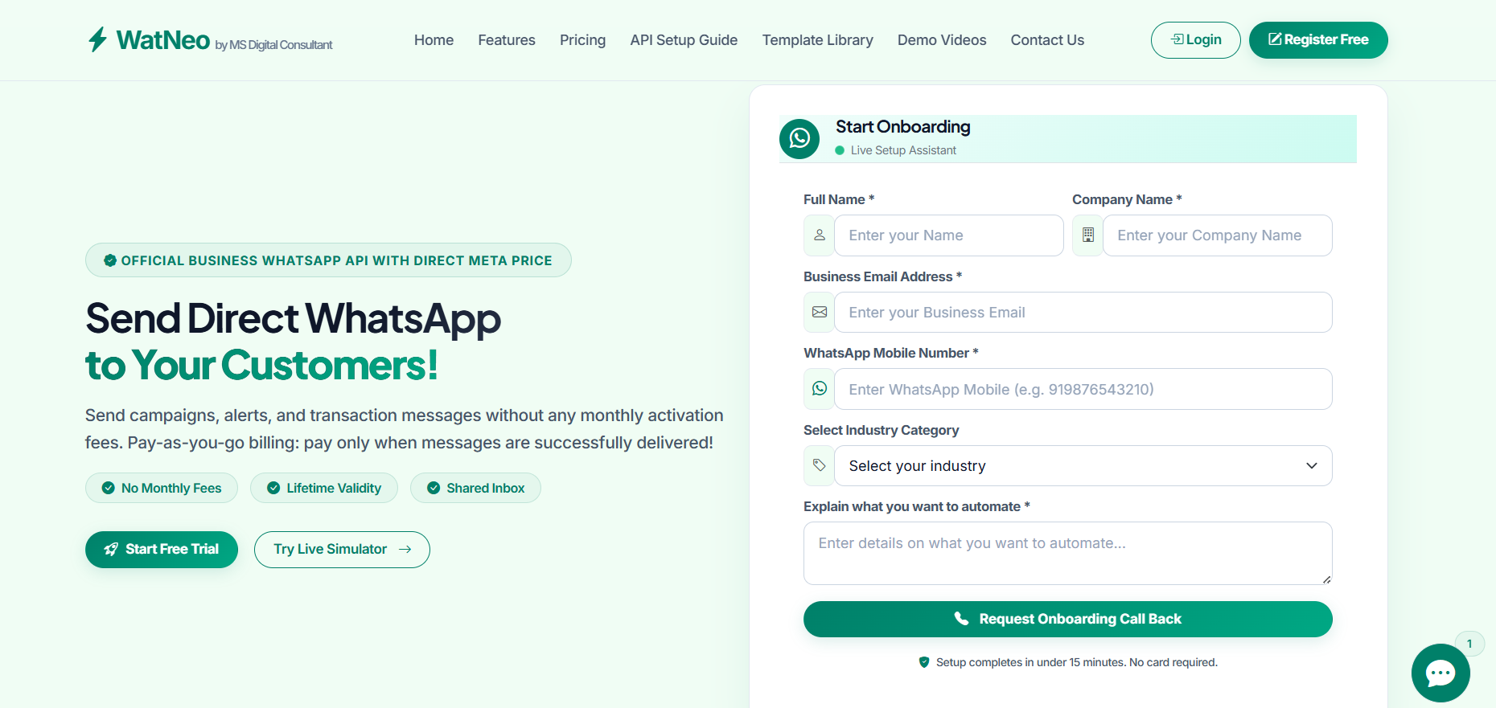The width and height of the screenshot is (1496, 708).
Task: Click the Start Free Trial button
Action: [162, 550]
